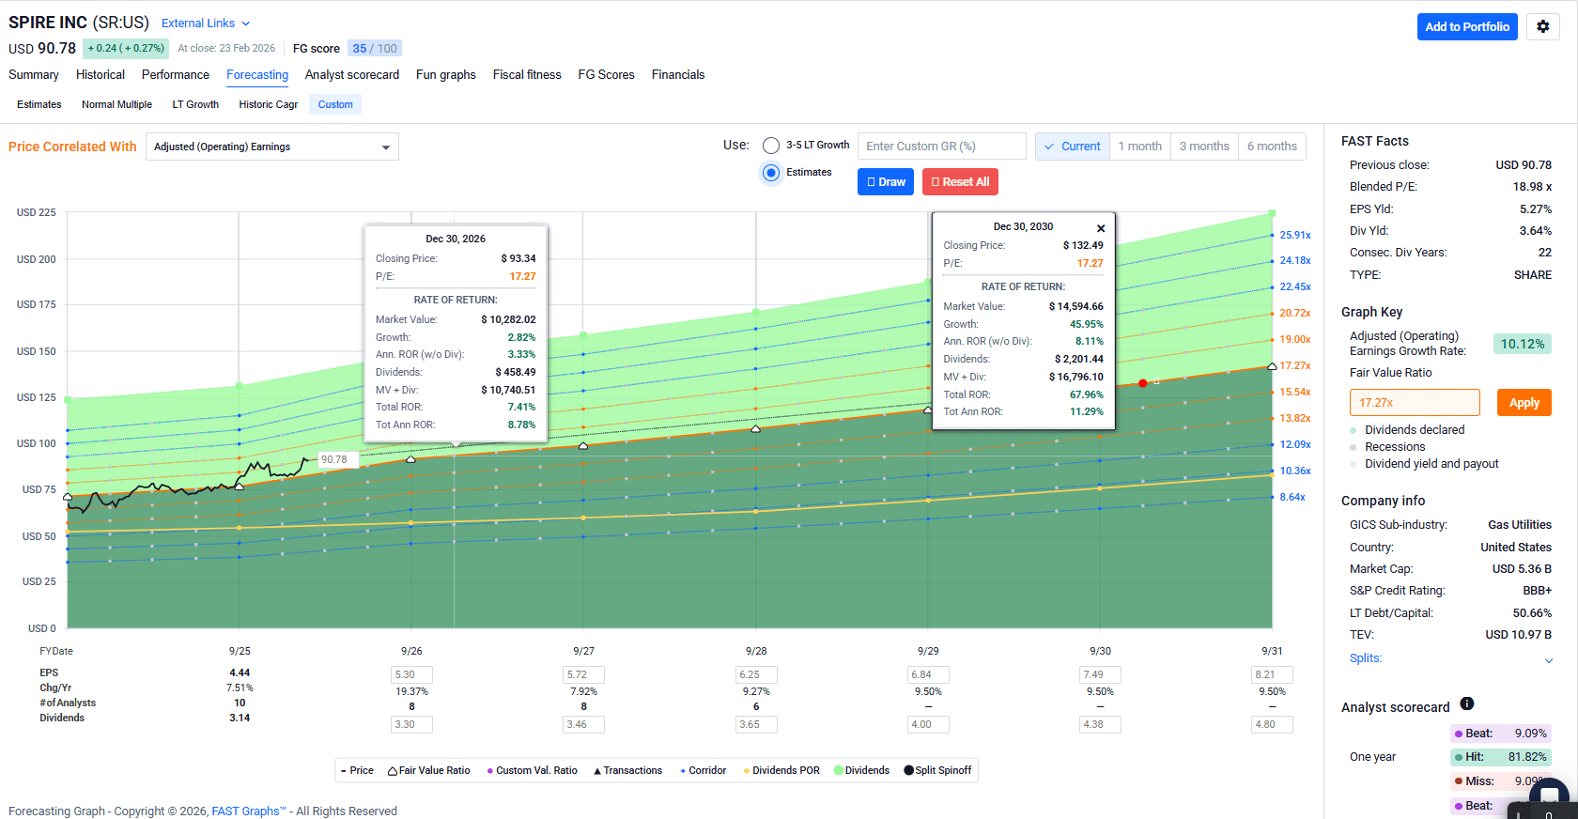Image resolution: width=1578 pixels, height=819 pixels.
Task: Open the External Links dropdown
Action: 206,23
